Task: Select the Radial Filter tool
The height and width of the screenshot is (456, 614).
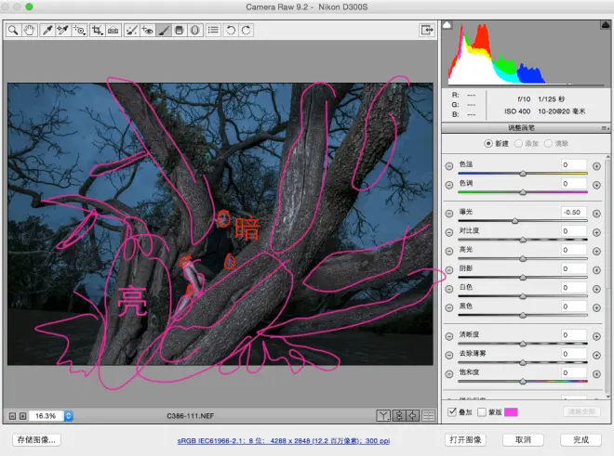Action: 195,30
